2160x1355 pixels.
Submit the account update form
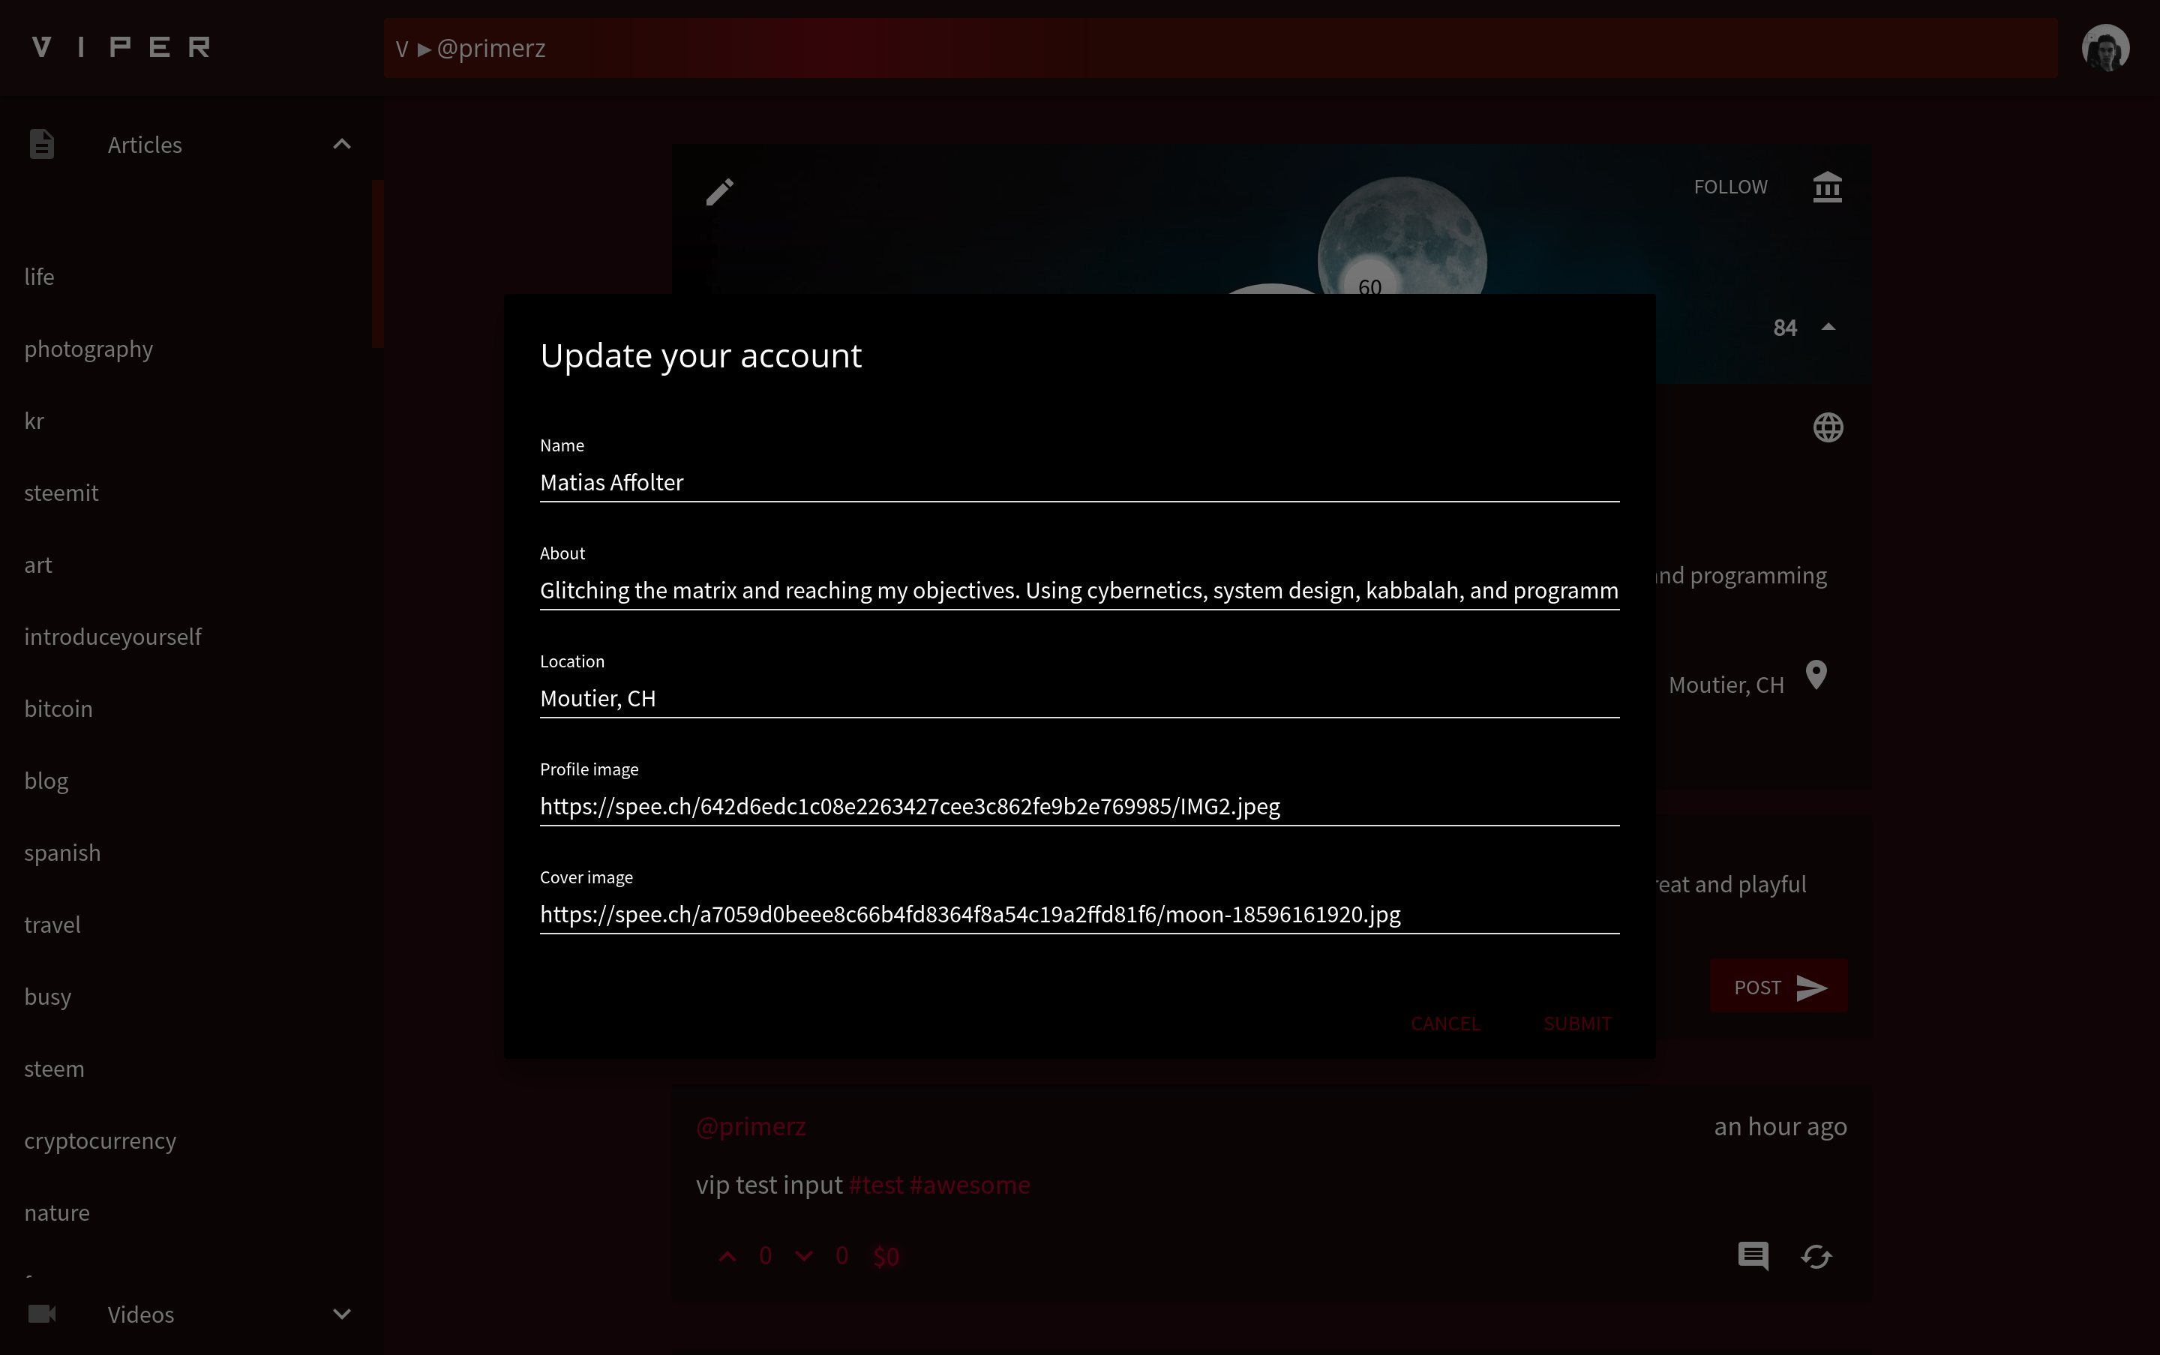1577,1024
